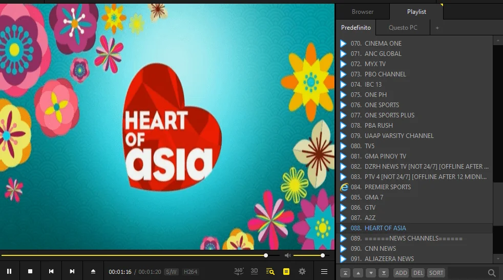Screen dimensions: 503x280
Task: Select 079. UAAP VARSITY CHANNEL
Action: point(414,136)
